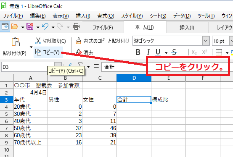The image size is (233, 157).
Task: Click the Borders grid icon
Action: click(219, 52)
